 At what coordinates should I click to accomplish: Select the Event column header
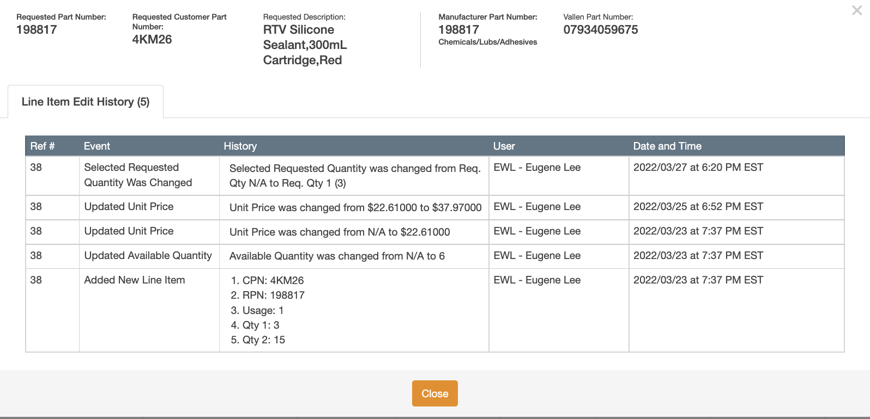96,146
